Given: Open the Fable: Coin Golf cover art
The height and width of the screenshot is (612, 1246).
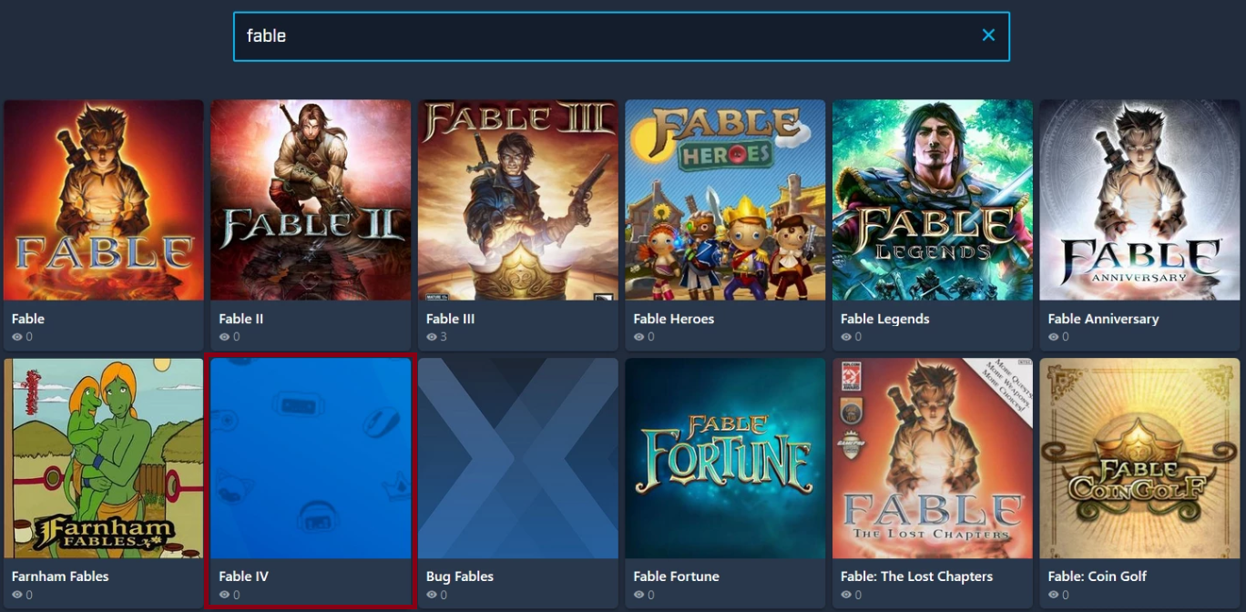Looking at the screenshot, I should (1139, 458).
